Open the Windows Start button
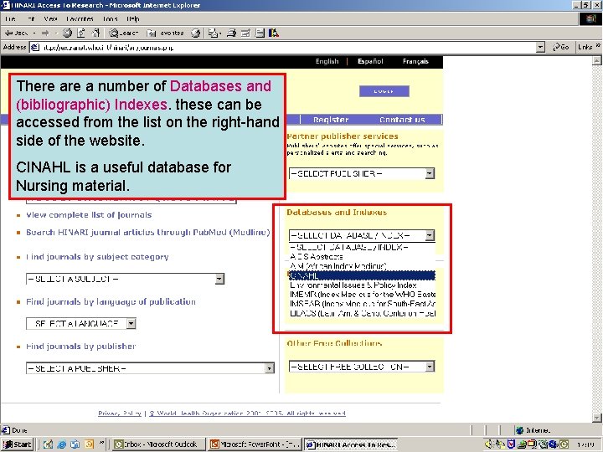The height and width of the screenshot is (452, 603). pos(18,444)
